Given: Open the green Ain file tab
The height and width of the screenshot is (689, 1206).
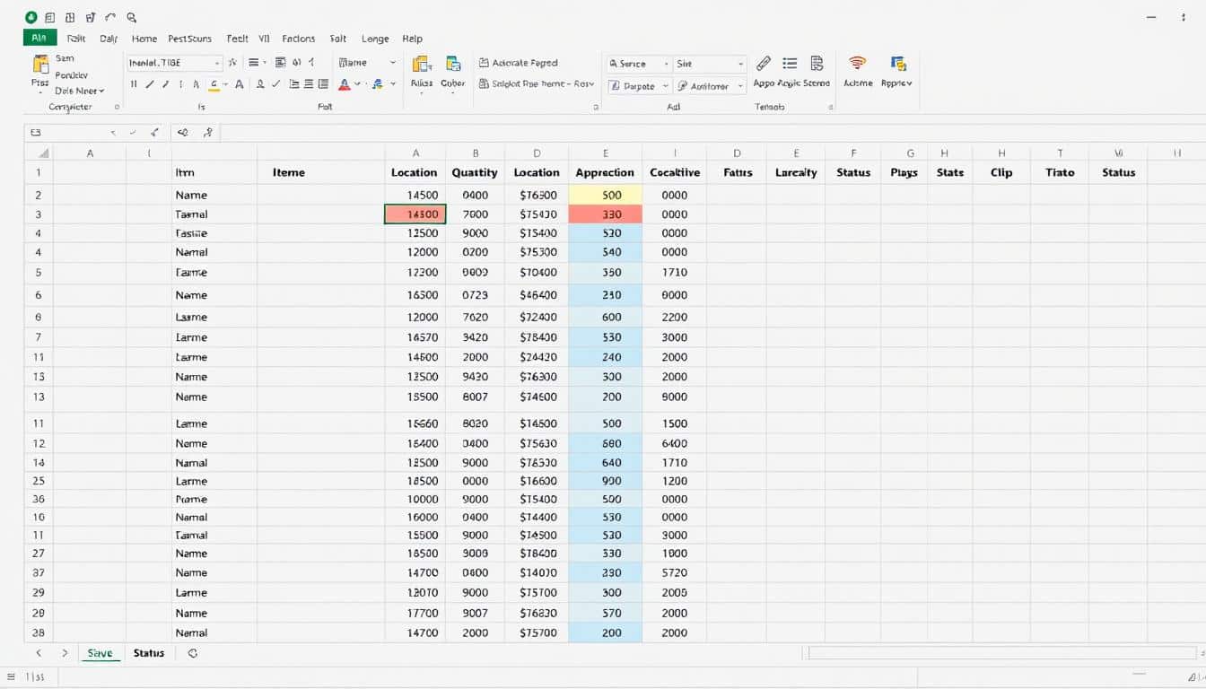Looking at the screenshot, I should pos(39,38).
